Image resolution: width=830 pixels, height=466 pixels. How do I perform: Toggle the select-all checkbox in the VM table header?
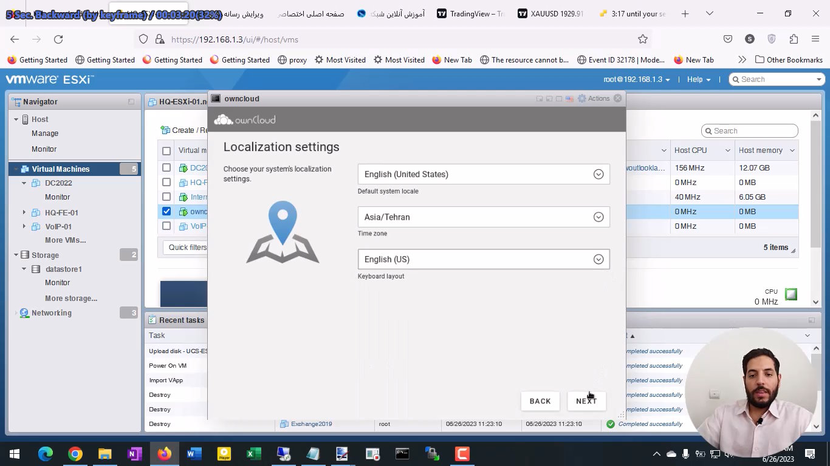[166, 150]
